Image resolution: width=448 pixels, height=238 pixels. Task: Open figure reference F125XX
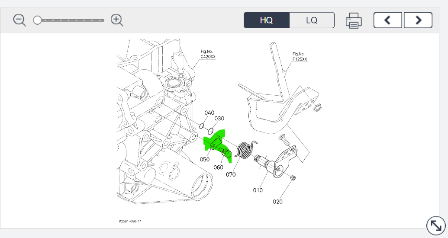pyautogui.click(x=300, y=57)
